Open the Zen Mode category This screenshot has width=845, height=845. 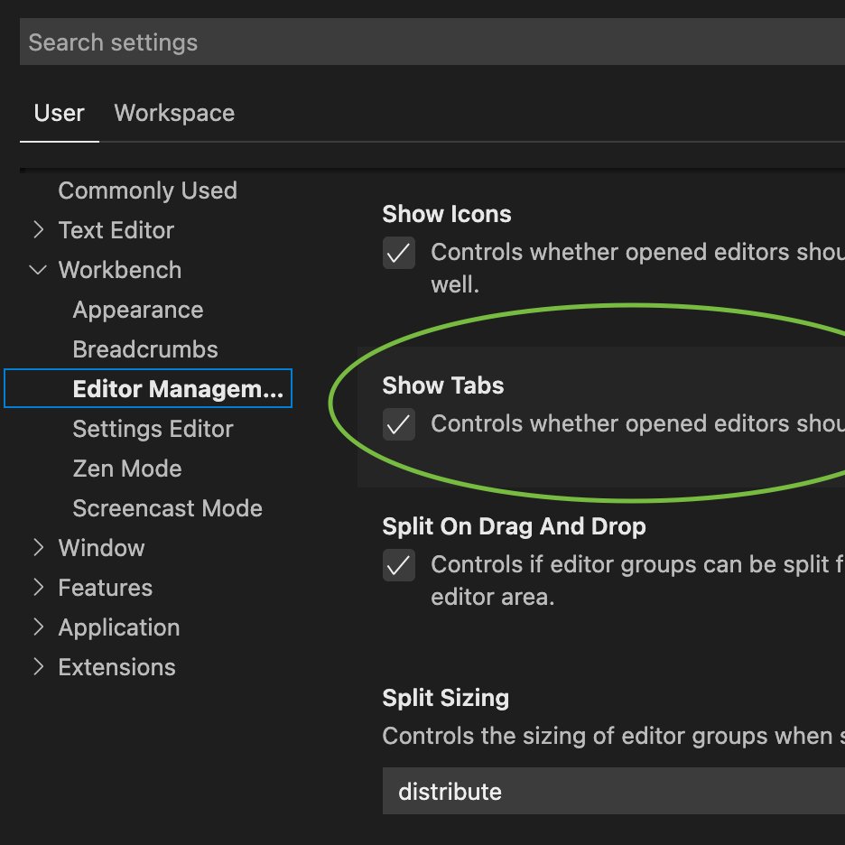point(127,469)
